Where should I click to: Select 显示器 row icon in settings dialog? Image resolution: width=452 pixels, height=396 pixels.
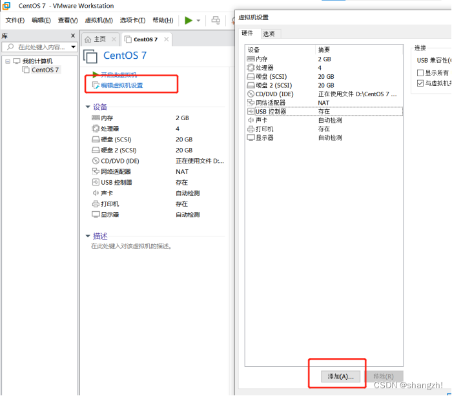251,138
